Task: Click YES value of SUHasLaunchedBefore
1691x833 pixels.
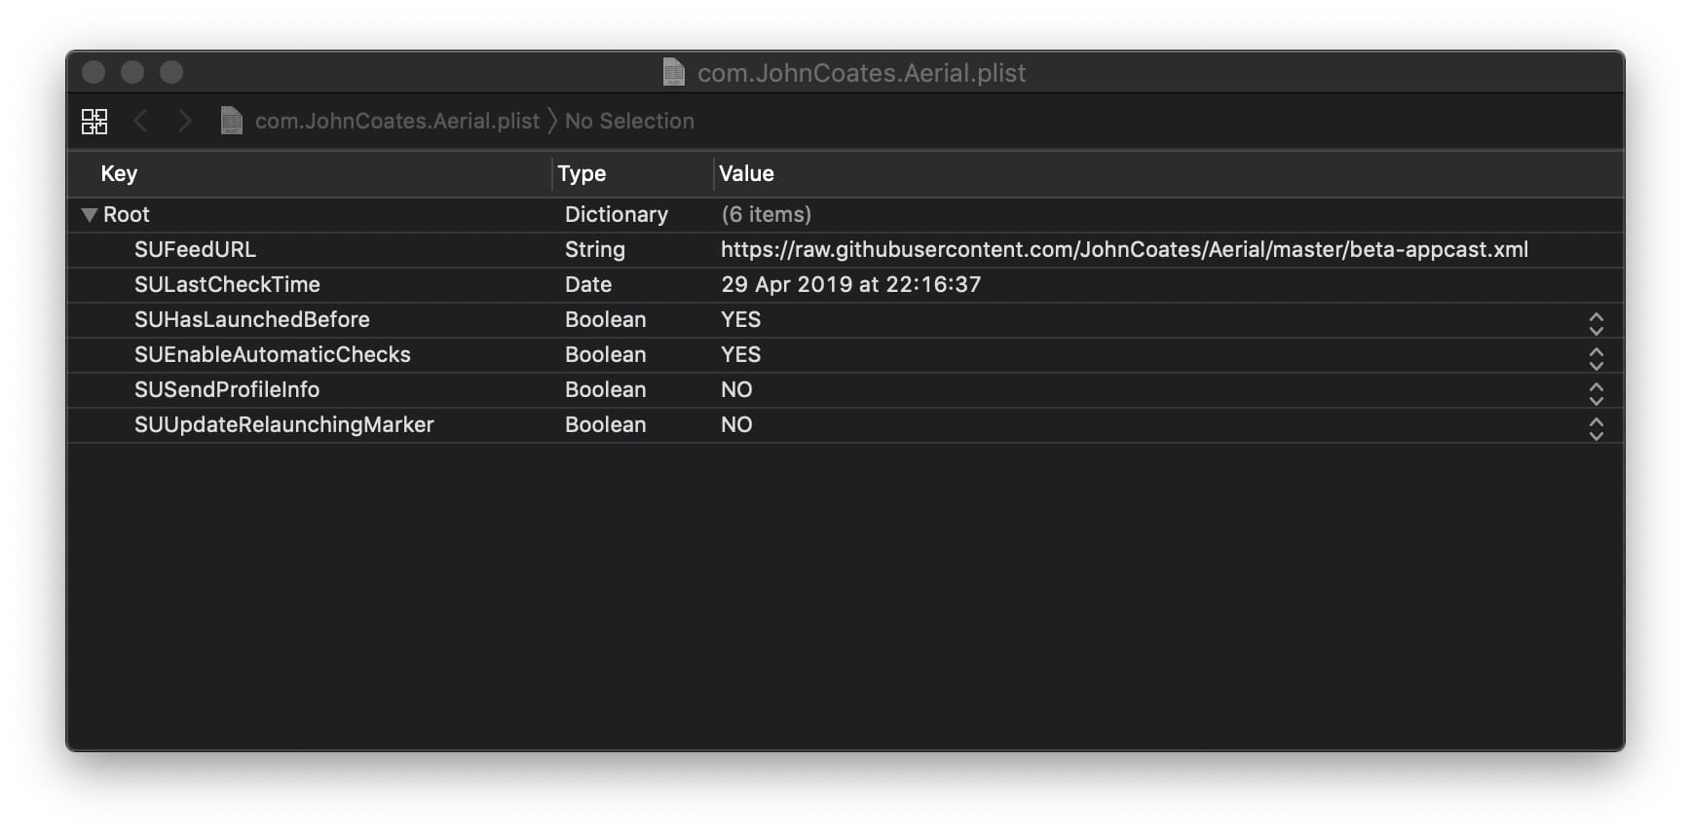Action: coord(741,319)
